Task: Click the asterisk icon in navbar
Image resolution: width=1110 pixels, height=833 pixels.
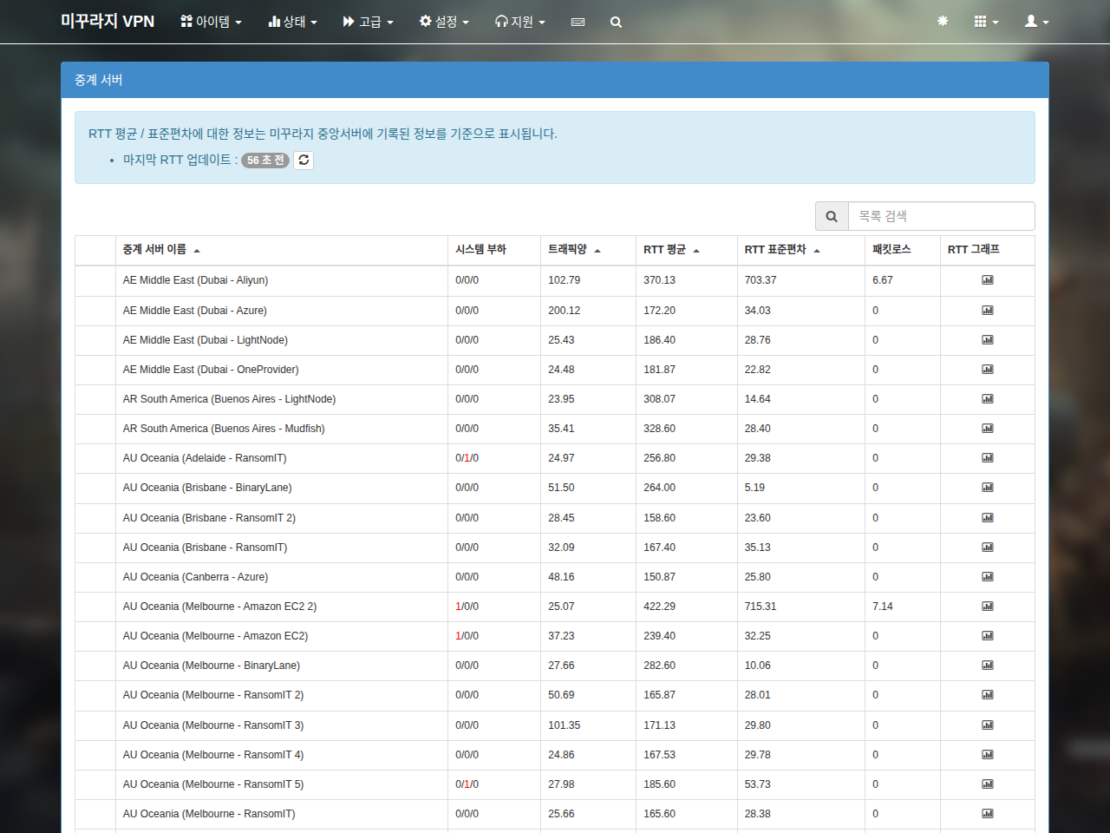Action: 943,22
